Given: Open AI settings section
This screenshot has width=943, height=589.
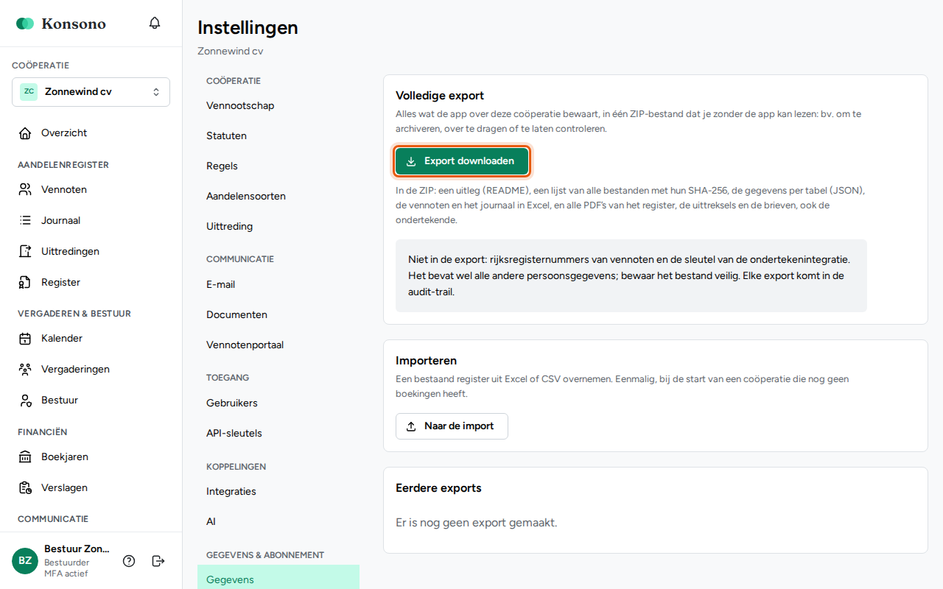Looking at the screenshot, I should point(278,522).
